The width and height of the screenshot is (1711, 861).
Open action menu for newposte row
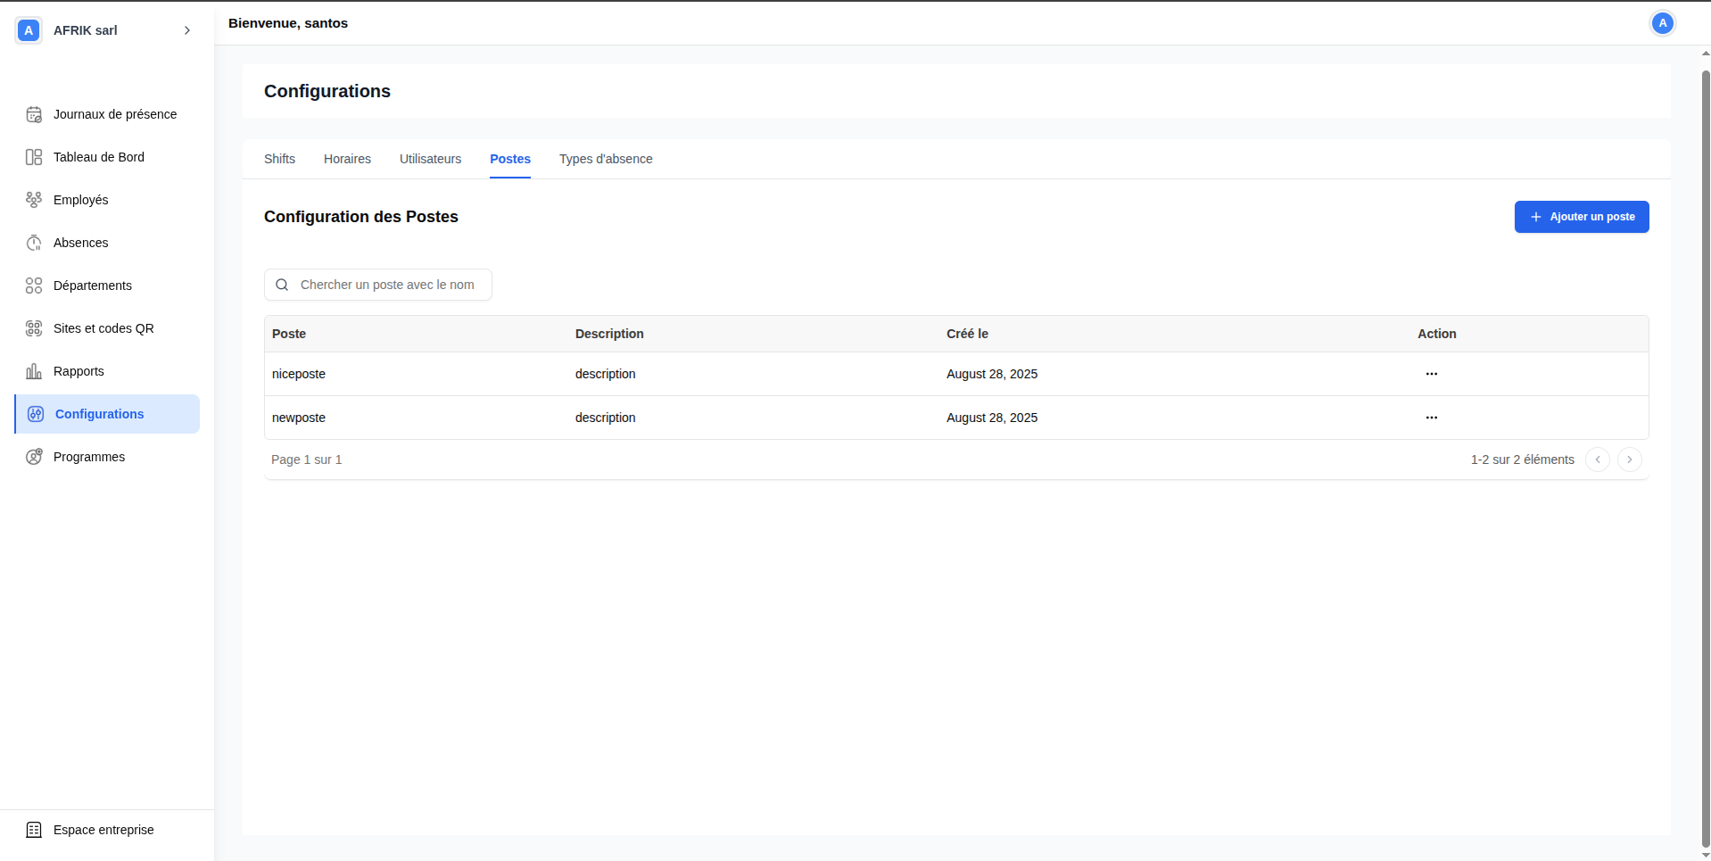[x=1431, y=418]
